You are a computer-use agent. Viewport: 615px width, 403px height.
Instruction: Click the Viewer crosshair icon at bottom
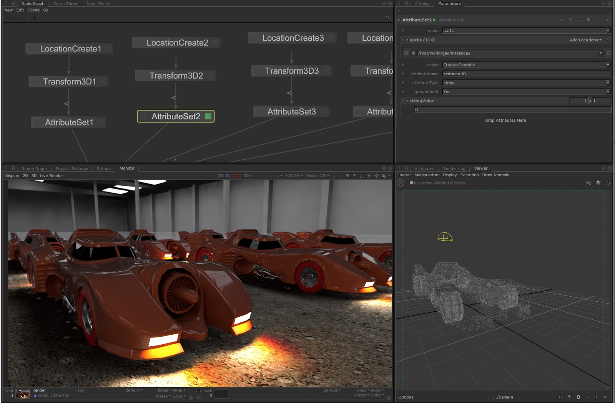596,397
